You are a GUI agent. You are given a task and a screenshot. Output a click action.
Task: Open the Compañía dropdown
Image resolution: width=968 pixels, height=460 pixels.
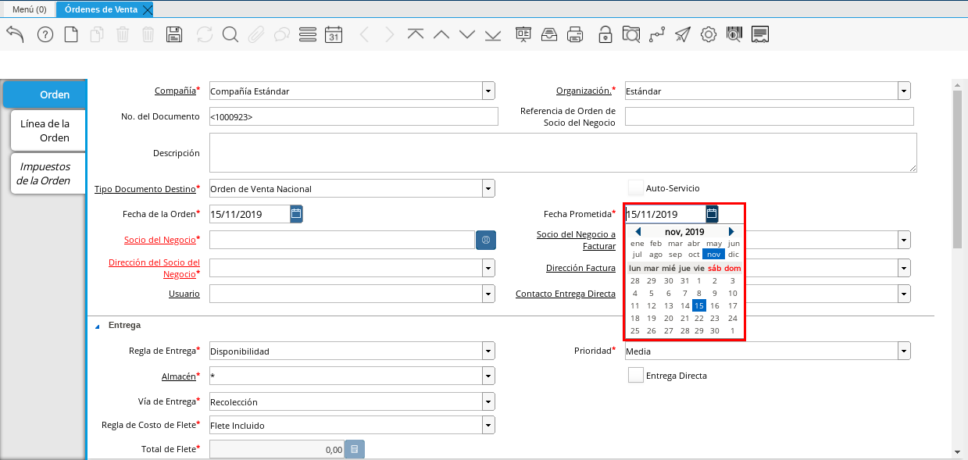488,91
